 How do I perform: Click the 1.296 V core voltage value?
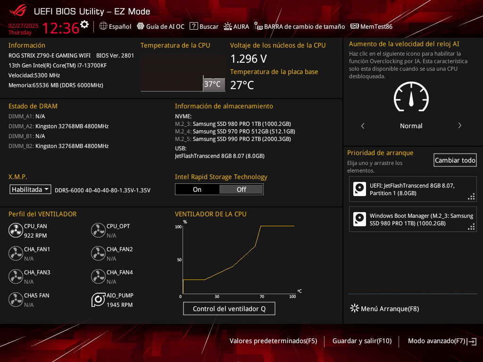[249, 58]
